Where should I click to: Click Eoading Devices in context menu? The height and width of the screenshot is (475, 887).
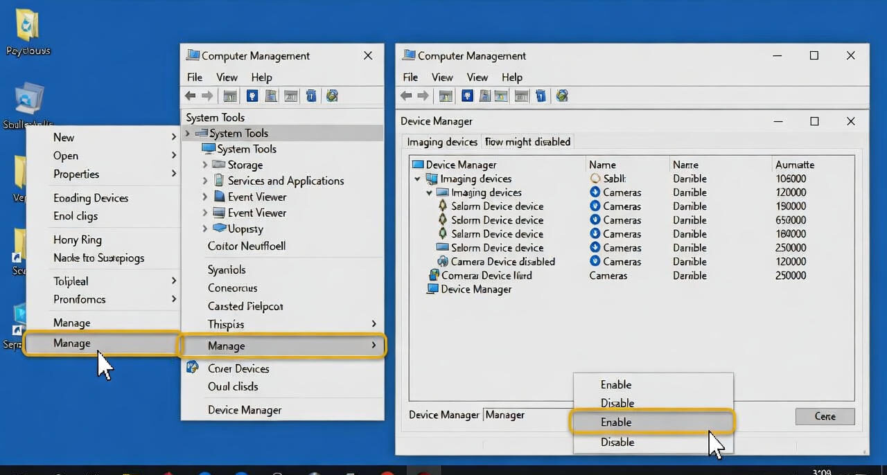click(91, 198)
